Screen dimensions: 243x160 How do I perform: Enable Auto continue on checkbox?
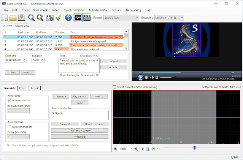(x=10, y=127)
